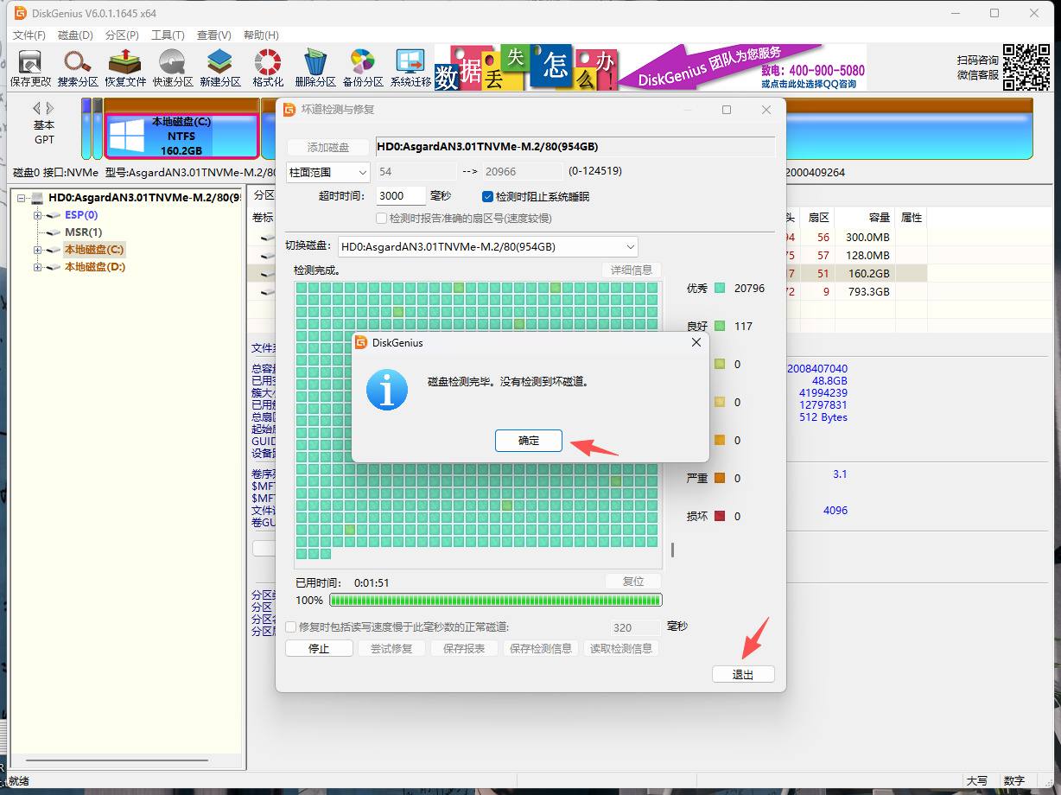1061x795 pixels.
Task: Collapse the HD0 AsgardAN3 disk tree node
Action: [x=22, y=198]
